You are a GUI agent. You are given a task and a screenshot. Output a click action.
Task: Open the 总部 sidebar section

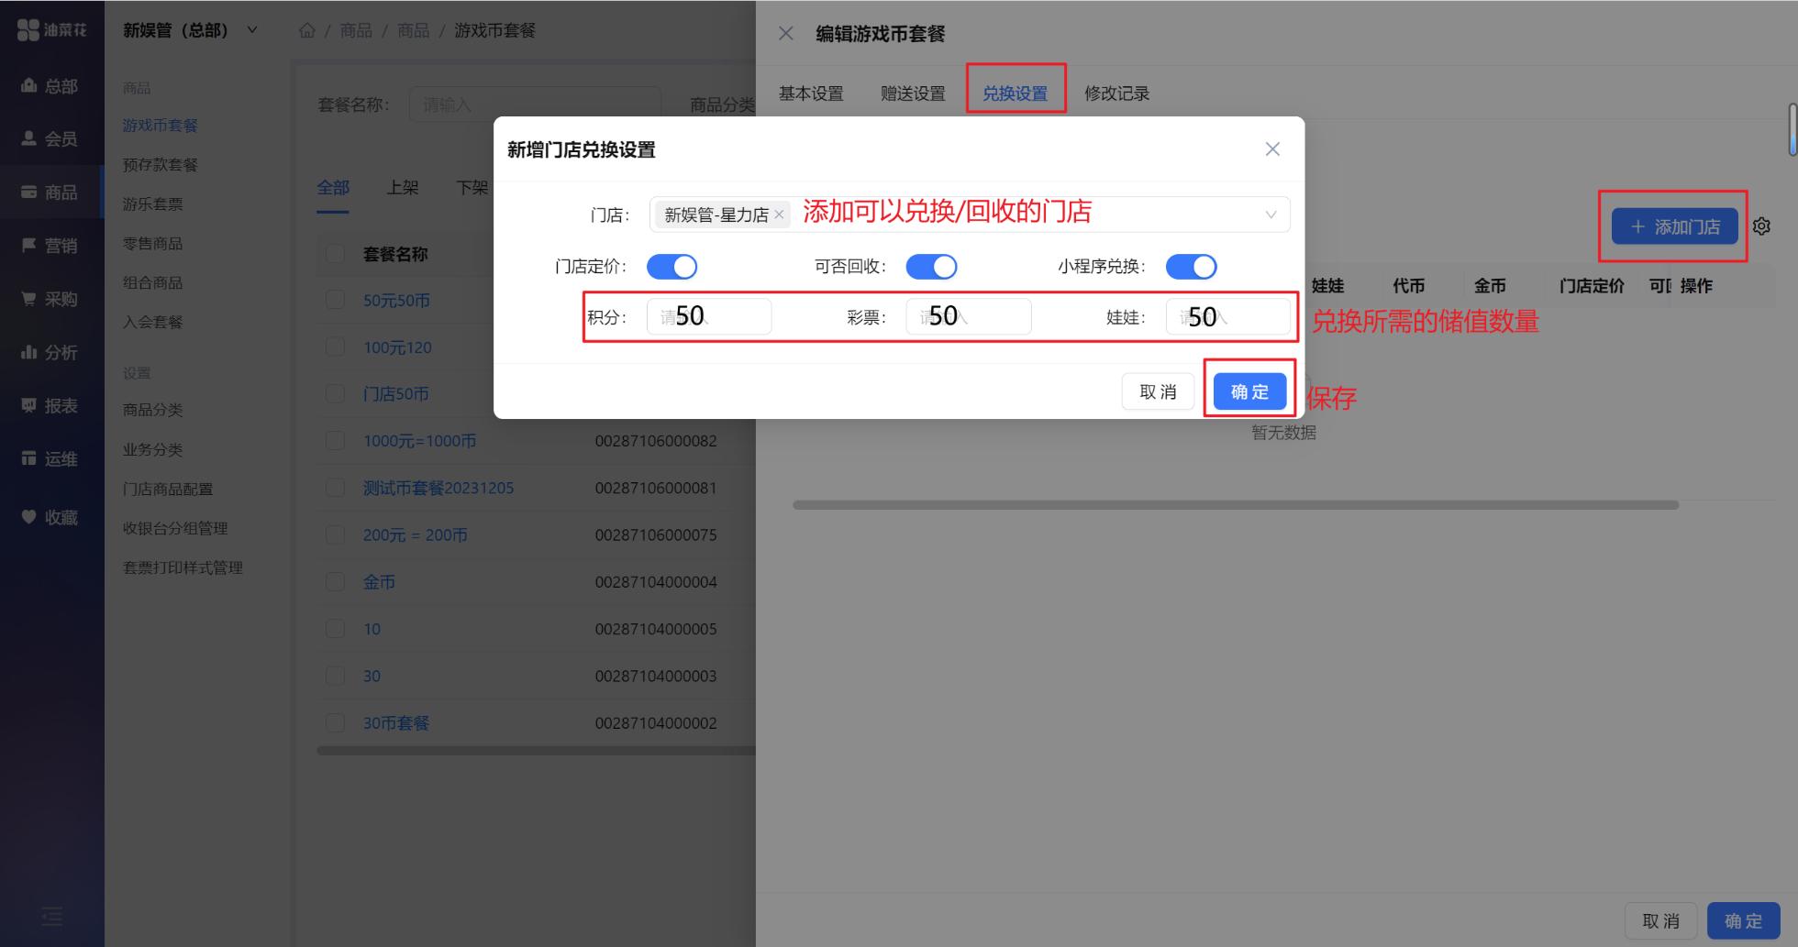(50, 86)
